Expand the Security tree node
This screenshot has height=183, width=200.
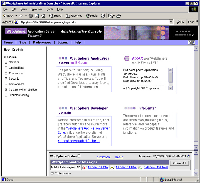coord(6,79)
